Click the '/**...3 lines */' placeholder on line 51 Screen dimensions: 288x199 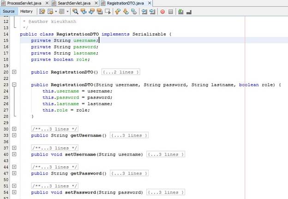(x=55, y=186)
